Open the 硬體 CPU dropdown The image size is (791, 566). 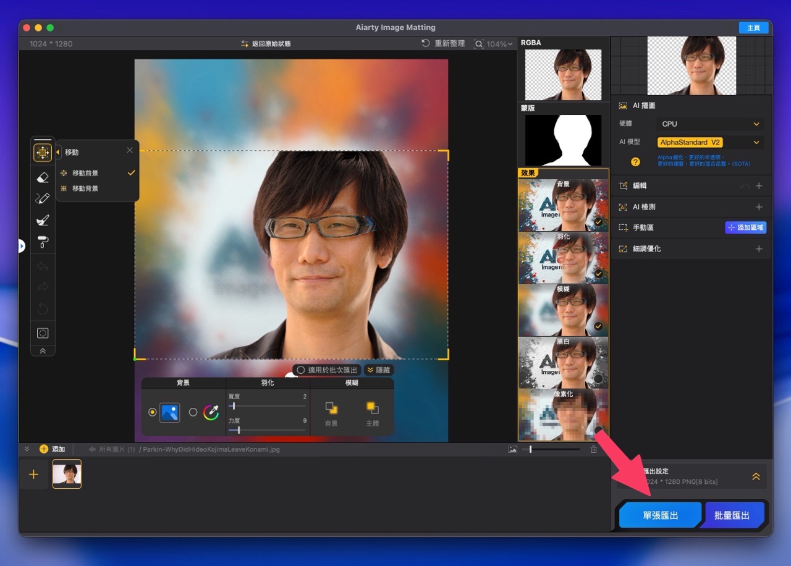point(709,124)
